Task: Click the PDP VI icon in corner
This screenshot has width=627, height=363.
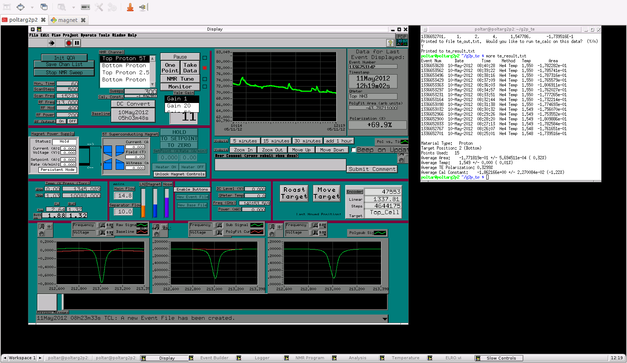Action: pyautogui.click(x=402, y=40)
